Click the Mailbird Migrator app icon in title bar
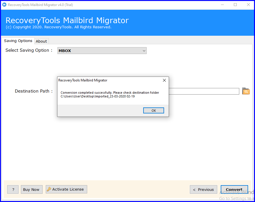Viewport: 255px width, 202px height. pos(4,5)
